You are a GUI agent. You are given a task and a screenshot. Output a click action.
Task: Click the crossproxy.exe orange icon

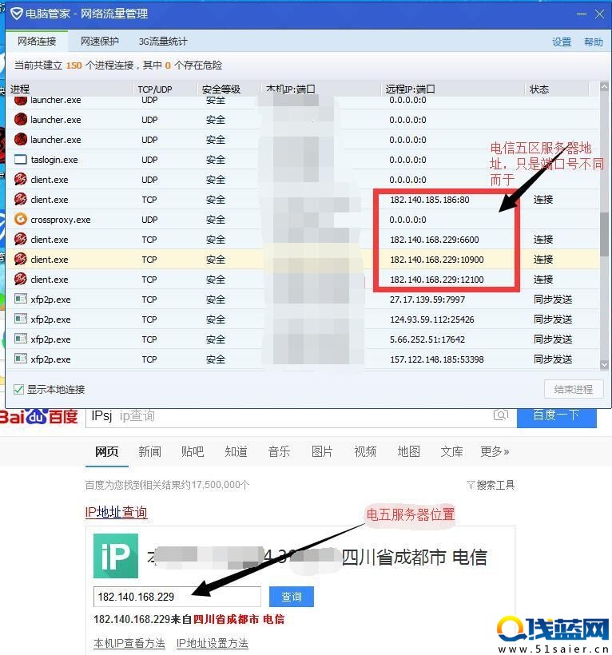click(x=21, y=220)
